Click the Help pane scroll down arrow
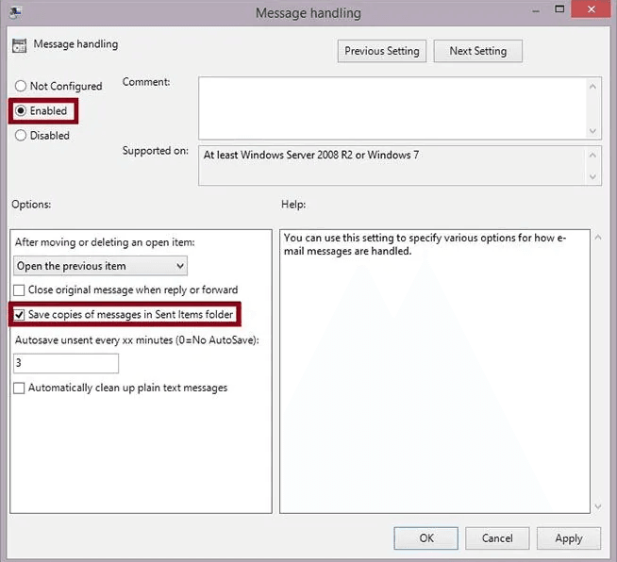The height and width of the screenshot is (562, 617). point(598,506)
